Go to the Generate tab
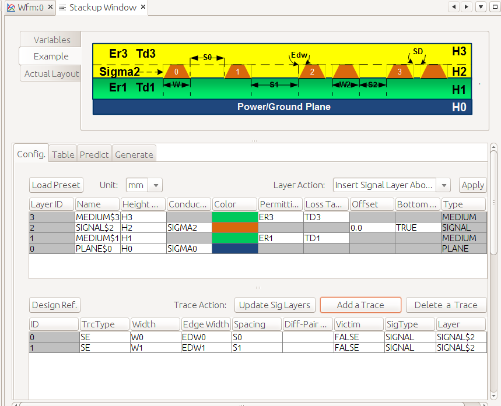Image resolution: width=501 pixels, height=406 pixels. point(134,154)
